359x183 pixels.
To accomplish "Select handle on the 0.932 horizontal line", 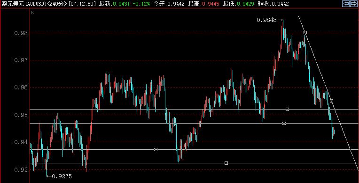I will point(226,163).
